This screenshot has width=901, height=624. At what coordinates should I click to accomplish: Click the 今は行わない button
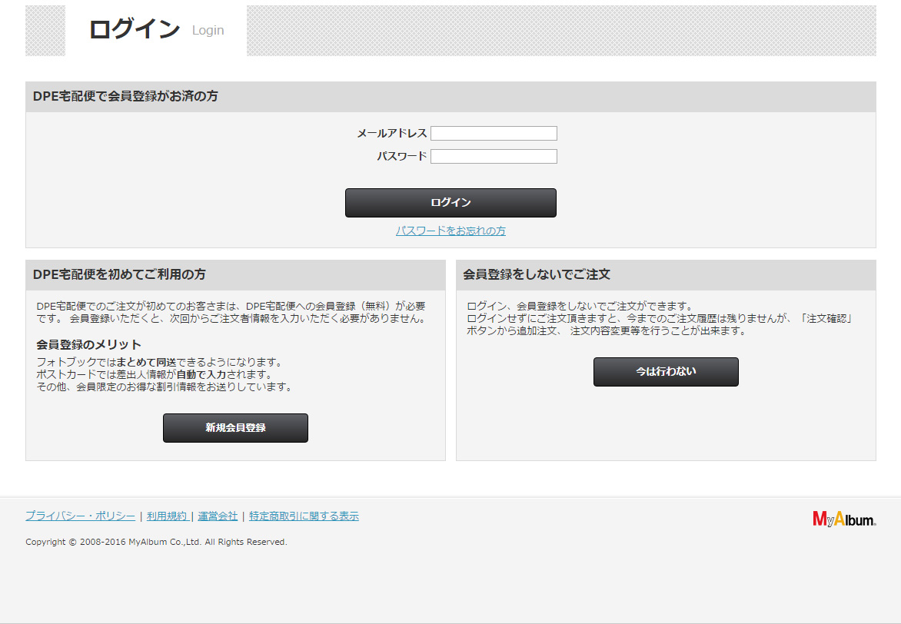[x=666, y=372]
